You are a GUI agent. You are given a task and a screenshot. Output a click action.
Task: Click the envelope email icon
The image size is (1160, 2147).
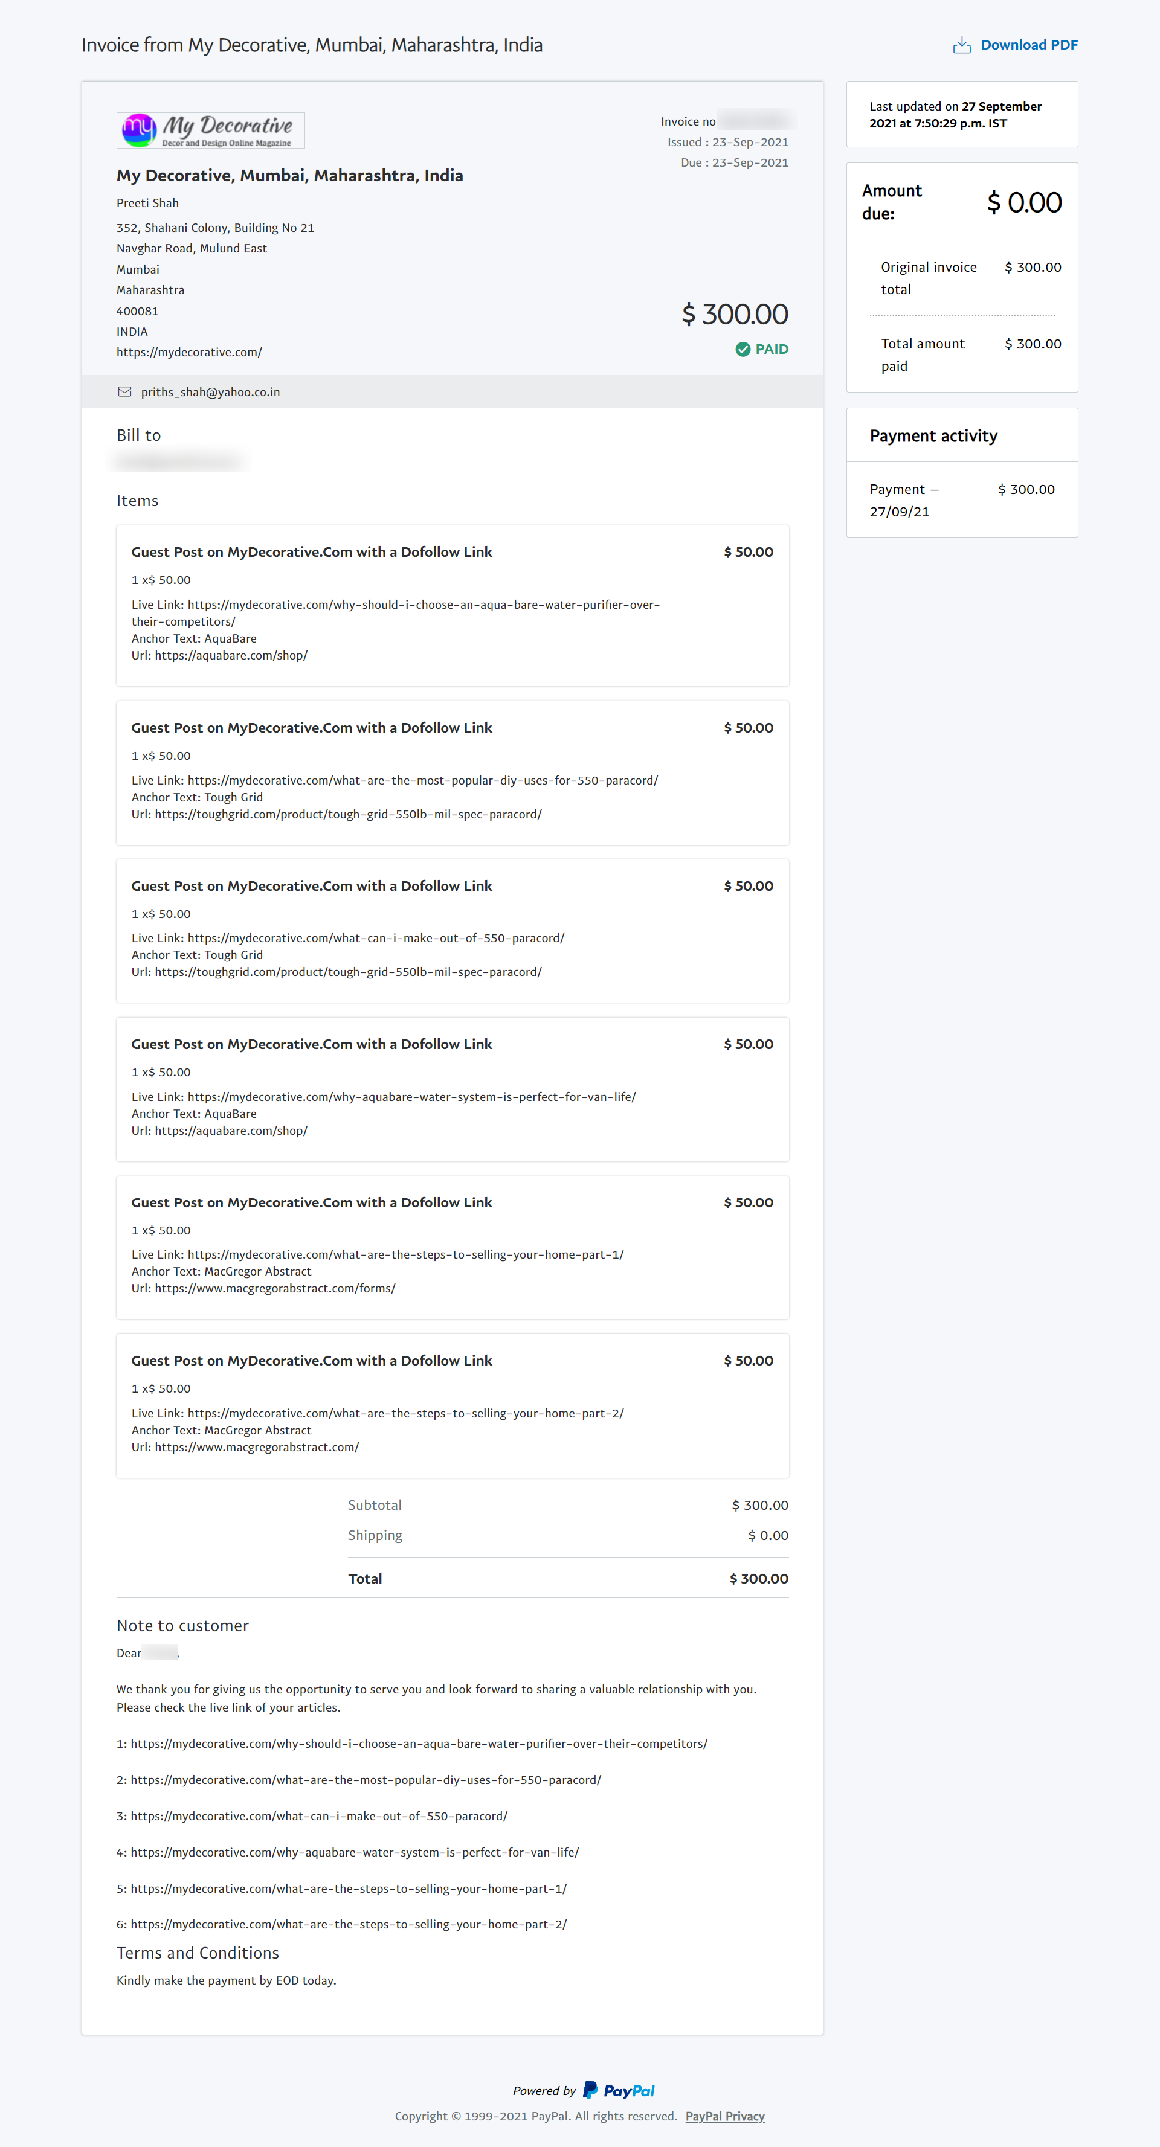pyautogui.click(x=124, y=392)
